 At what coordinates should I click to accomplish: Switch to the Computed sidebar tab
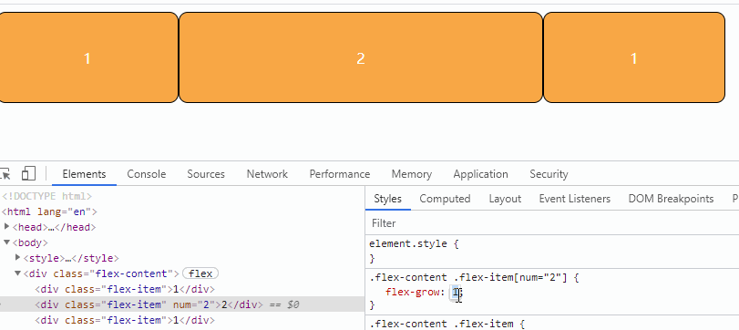[445, 199]
